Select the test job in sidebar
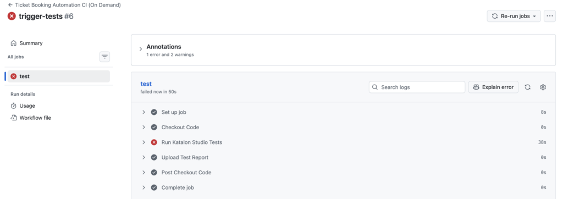The image size is (563, 199). 58,76
